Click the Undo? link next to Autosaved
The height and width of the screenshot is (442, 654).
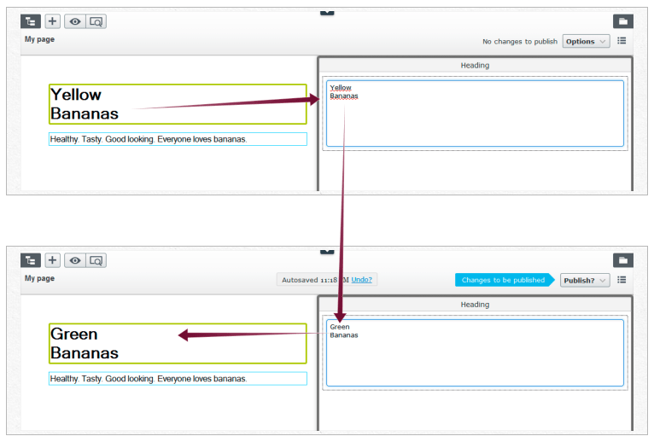362,280
